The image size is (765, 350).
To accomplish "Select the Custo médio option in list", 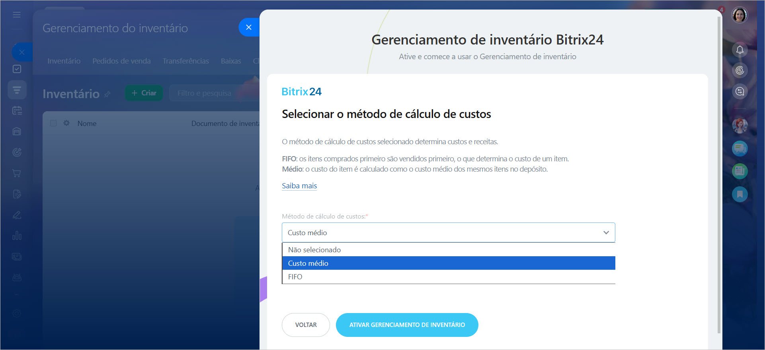I will (449, 263).
